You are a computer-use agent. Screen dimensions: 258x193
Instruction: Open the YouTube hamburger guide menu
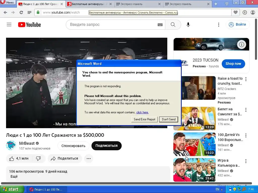point(9,25)
